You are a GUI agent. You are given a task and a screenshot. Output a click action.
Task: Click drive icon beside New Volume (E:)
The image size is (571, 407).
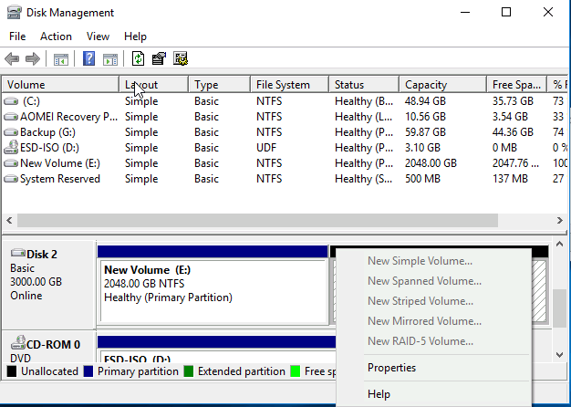(x=11, y=163)
